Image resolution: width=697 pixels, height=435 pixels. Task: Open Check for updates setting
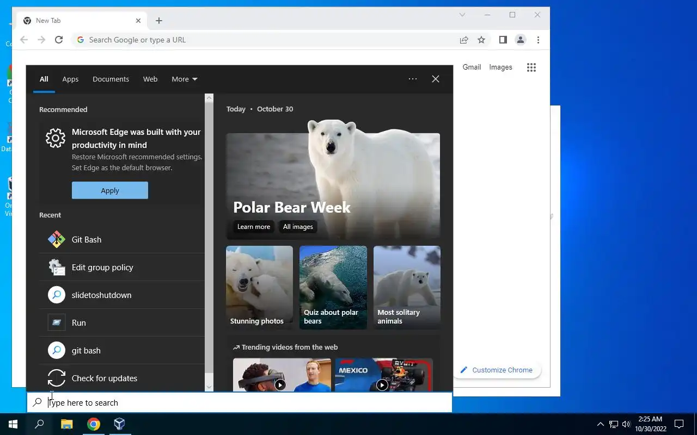click(122, 378)
